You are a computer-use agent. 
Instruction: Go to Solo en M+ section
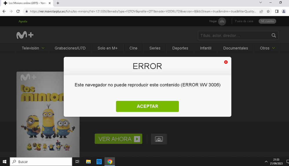tap(107, 48)
